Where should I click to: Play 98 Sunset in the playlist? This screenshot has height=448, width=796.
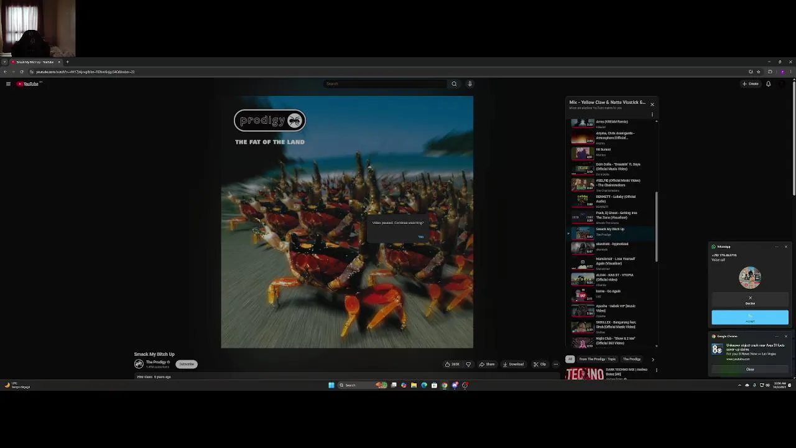click(x=612, y=153)
